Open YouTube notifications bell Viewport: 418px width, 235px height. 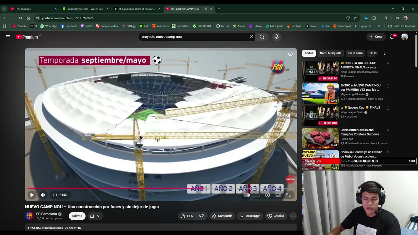click(x=392, y=37)
